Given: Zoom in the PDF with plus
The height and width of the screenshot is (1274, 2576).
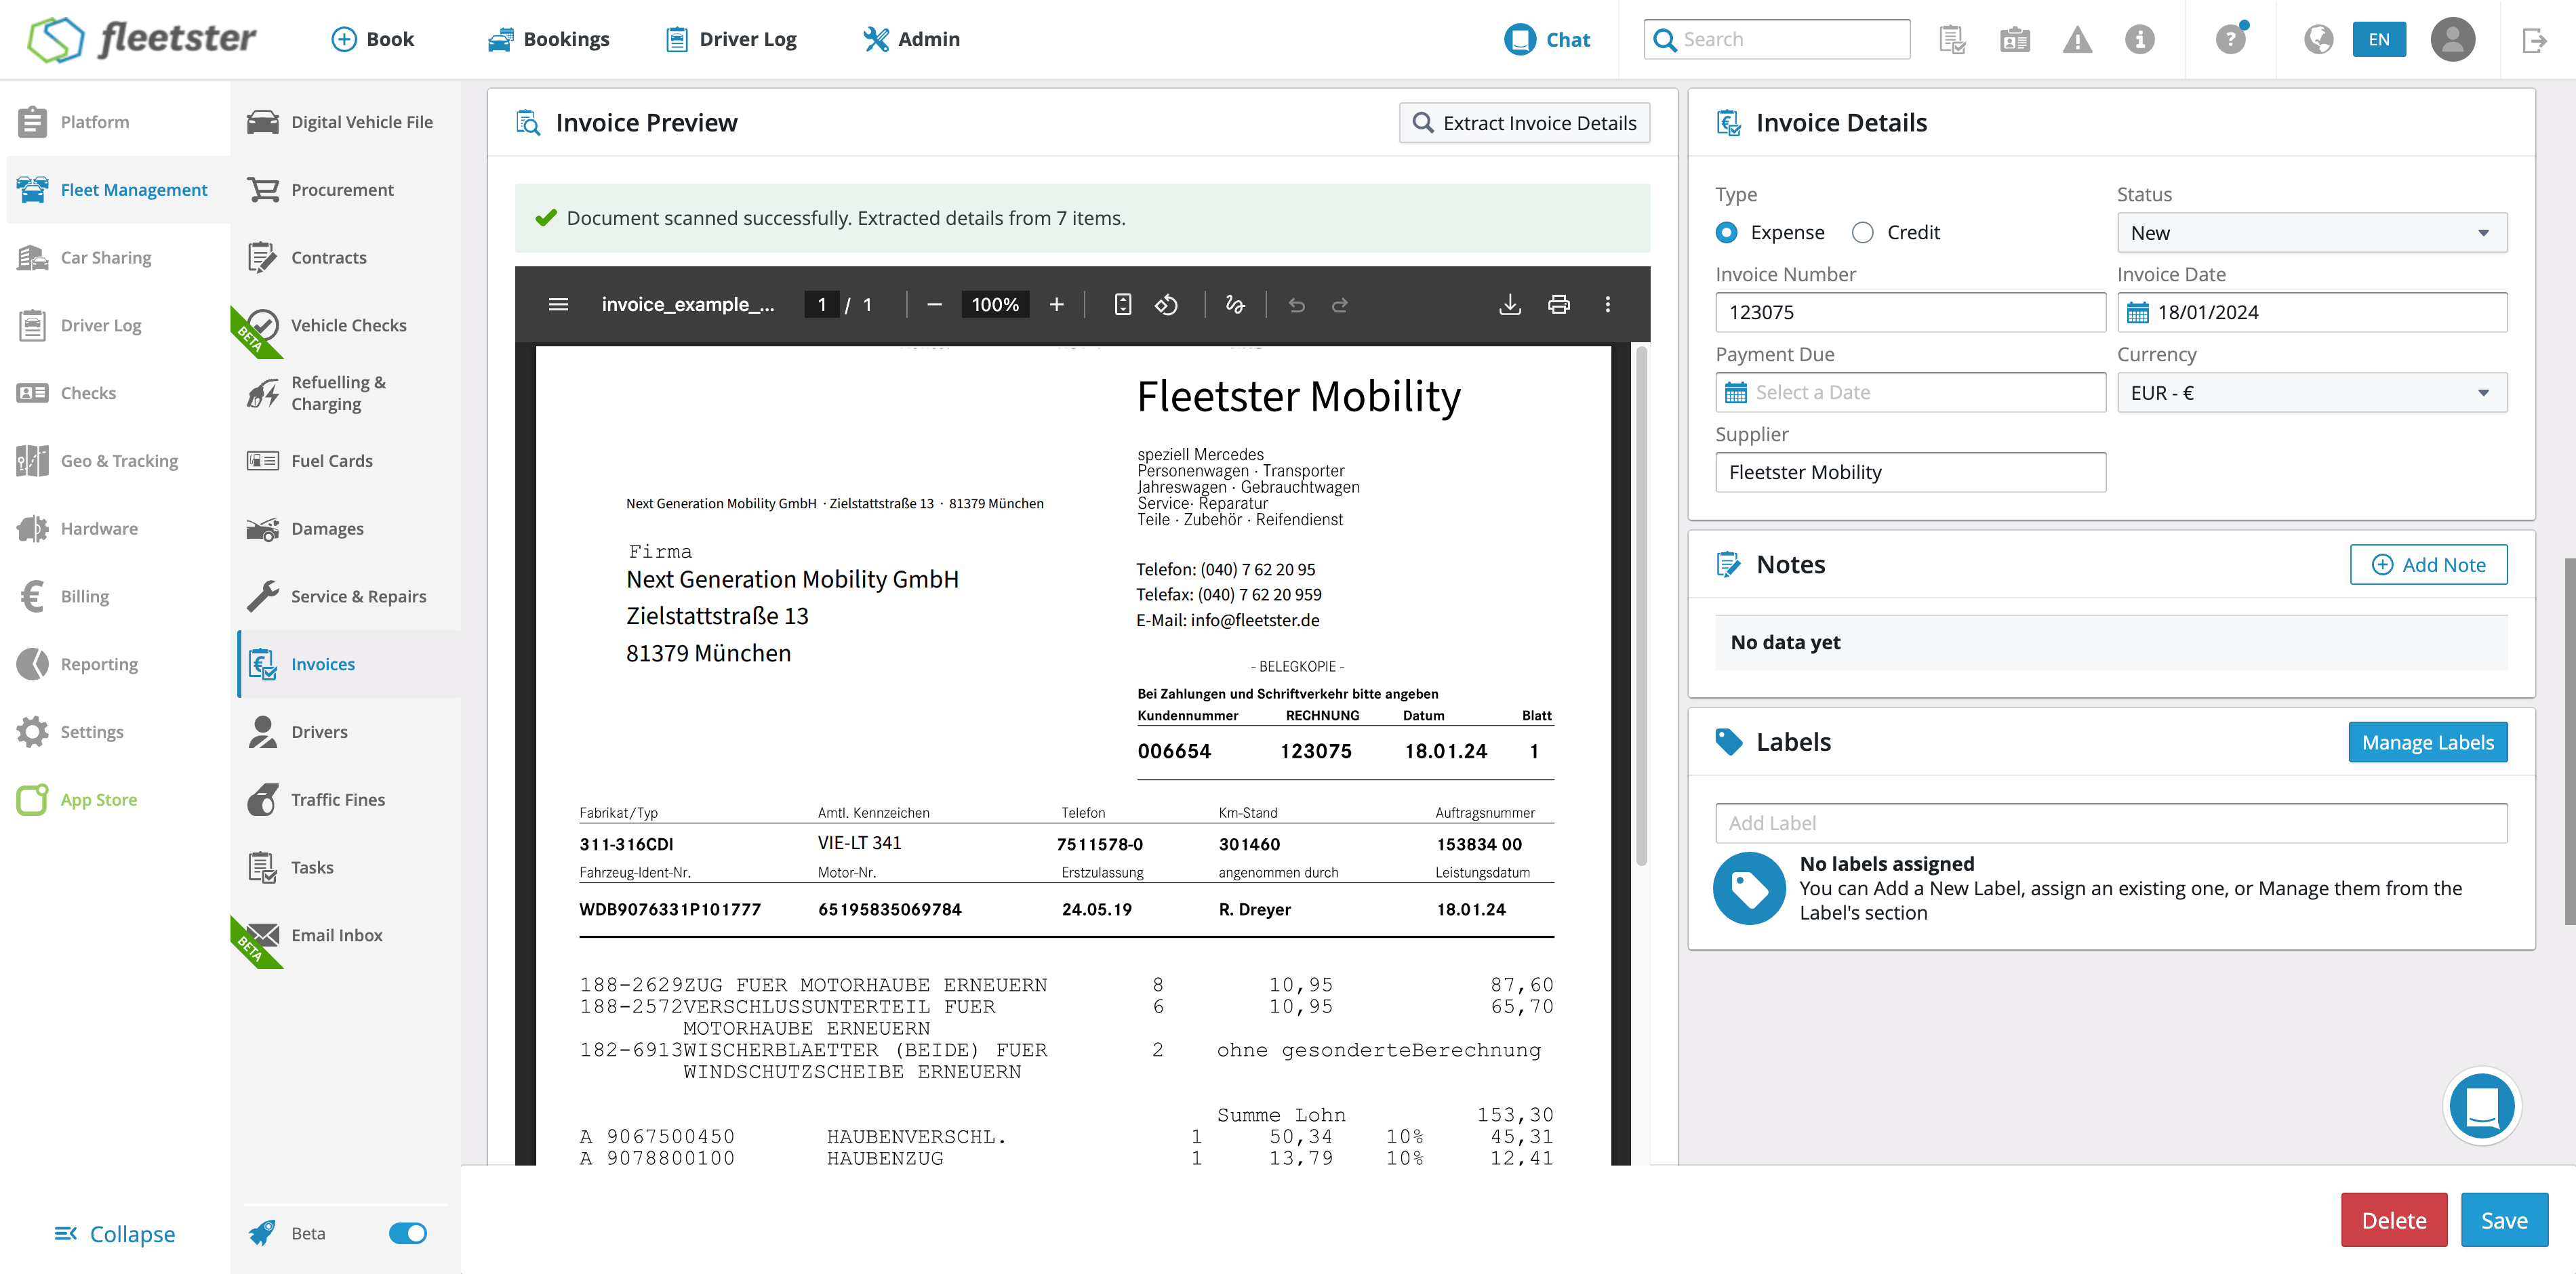Looking at the screenshot, I should tap(1056, 305).
